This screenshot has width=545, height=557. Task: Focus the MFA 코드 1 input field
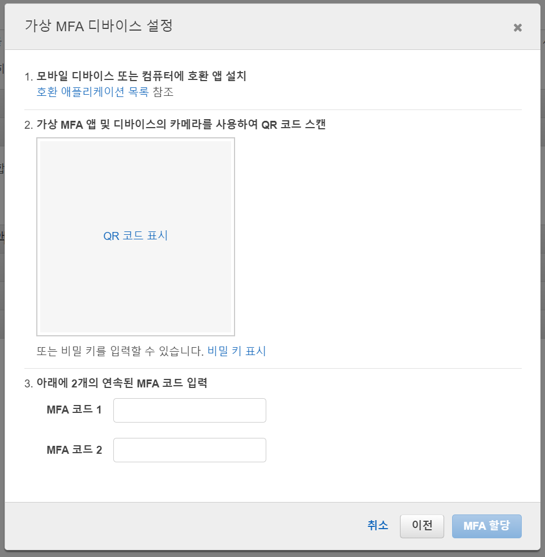pyautogui.click(x=189, y=410)
